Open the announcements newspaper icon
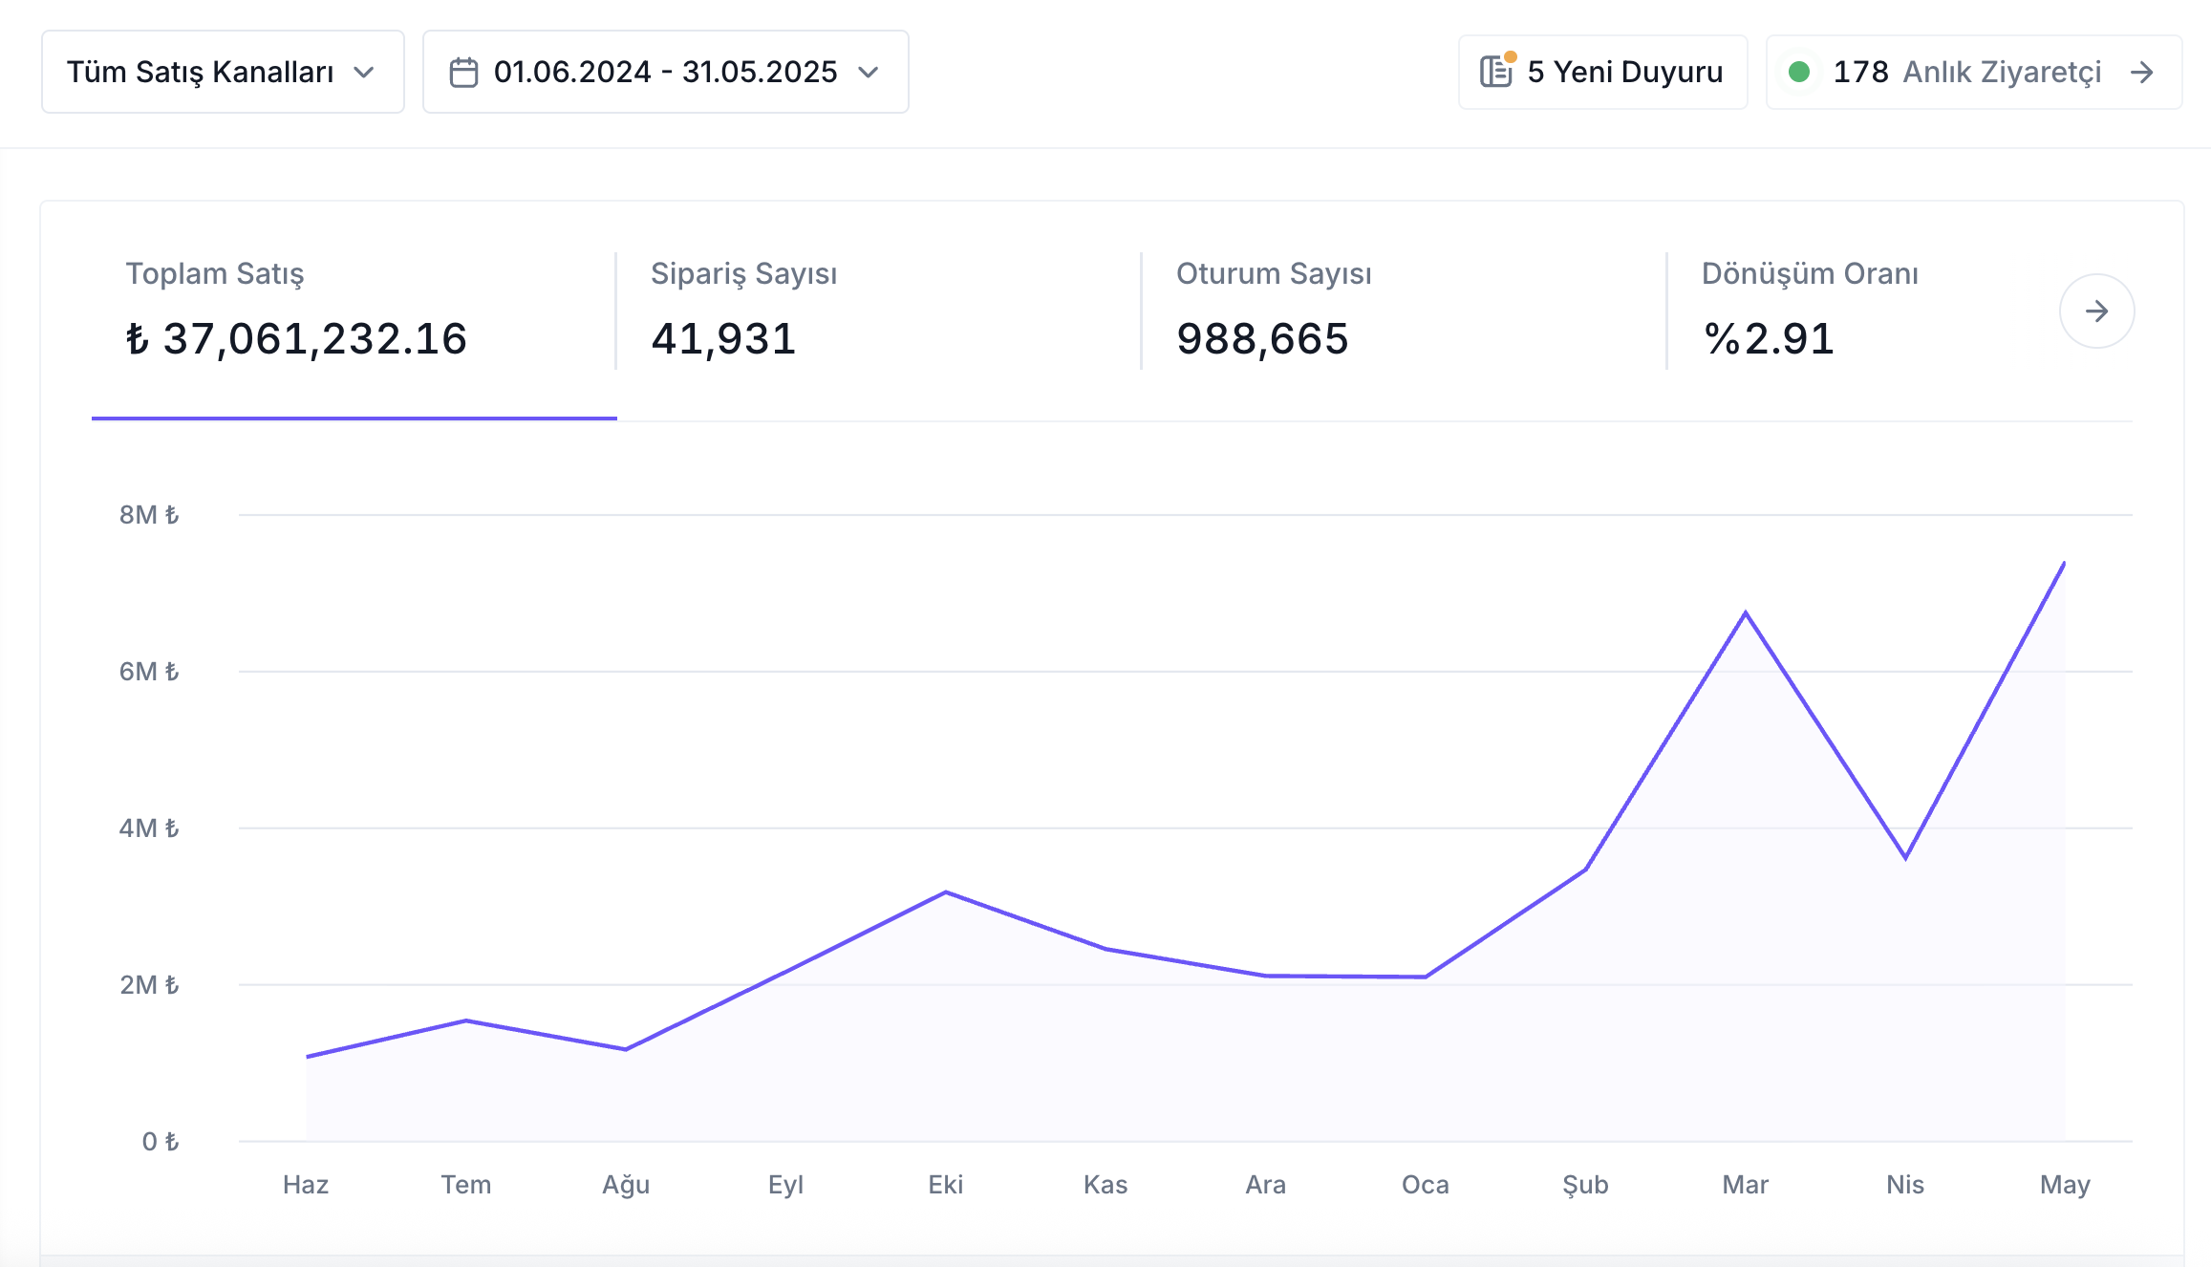Viewport: 2211px width, 1267px height. (1495, 72)
